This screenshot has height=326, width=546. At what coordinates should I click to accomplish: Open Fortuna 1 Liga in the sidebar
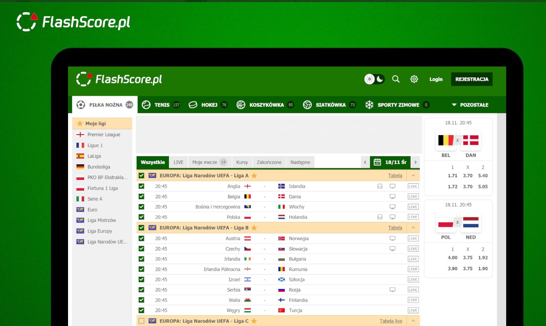[x=102, y=188]
